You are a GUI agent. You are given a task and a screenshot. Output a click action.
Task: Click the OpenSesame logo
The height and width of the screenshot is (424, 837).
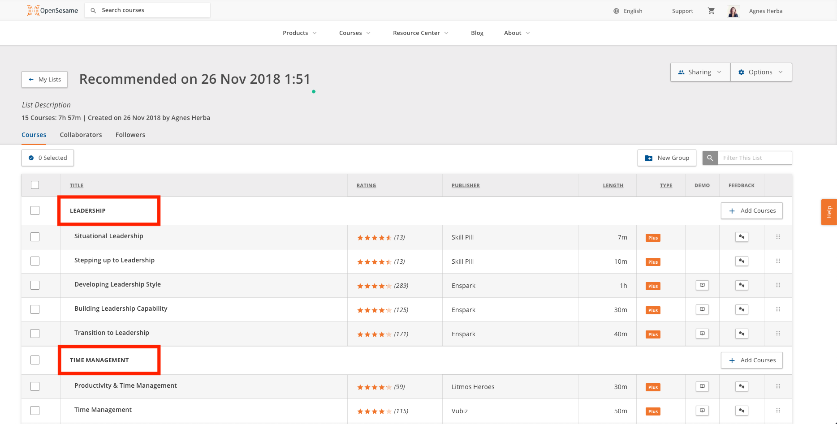(52, 10)
